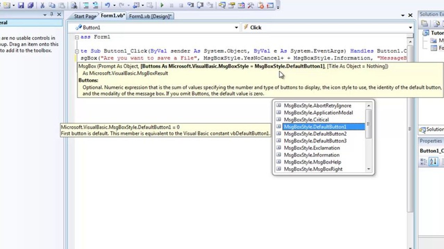Click the Uncomment lines icon
444x249 pixels.
[95, 5]
